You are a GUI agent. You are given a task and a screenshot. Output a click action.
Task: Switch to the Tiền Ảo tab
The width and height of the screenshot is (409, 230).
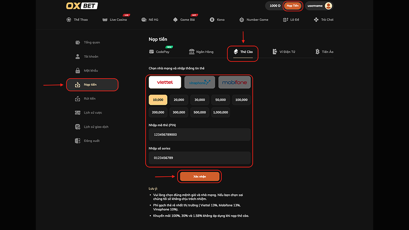[324, 52]
